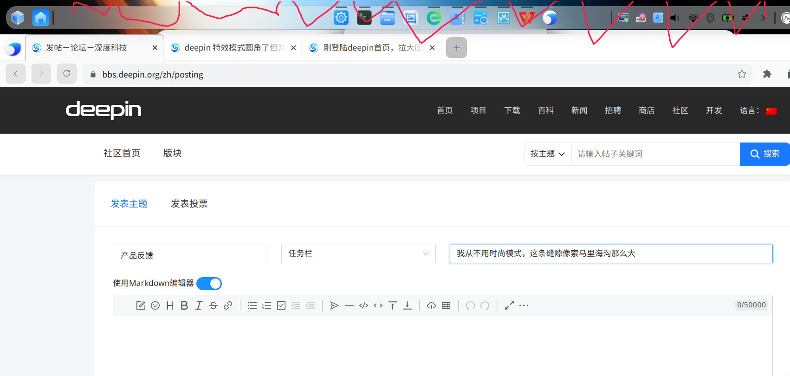Insert a code block

coord(364,305)
